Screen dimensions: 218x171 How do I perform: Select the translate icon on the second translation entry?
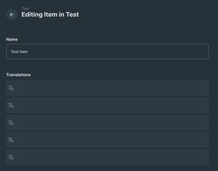(x=10, y=105)
